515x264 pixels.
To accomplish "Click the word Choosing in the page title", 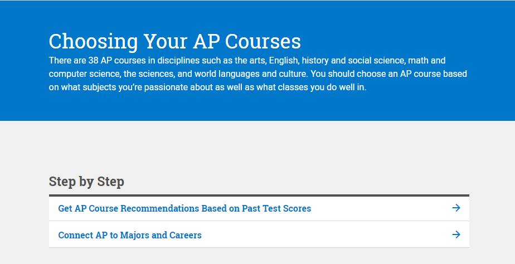I will [x=93, y=42].
